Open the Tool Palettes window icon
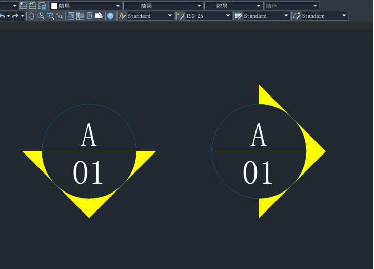The image size is (374, 269). click(90, 16)
